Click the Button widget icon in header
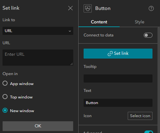Screen dimensions: 160x133 [88, 8]
